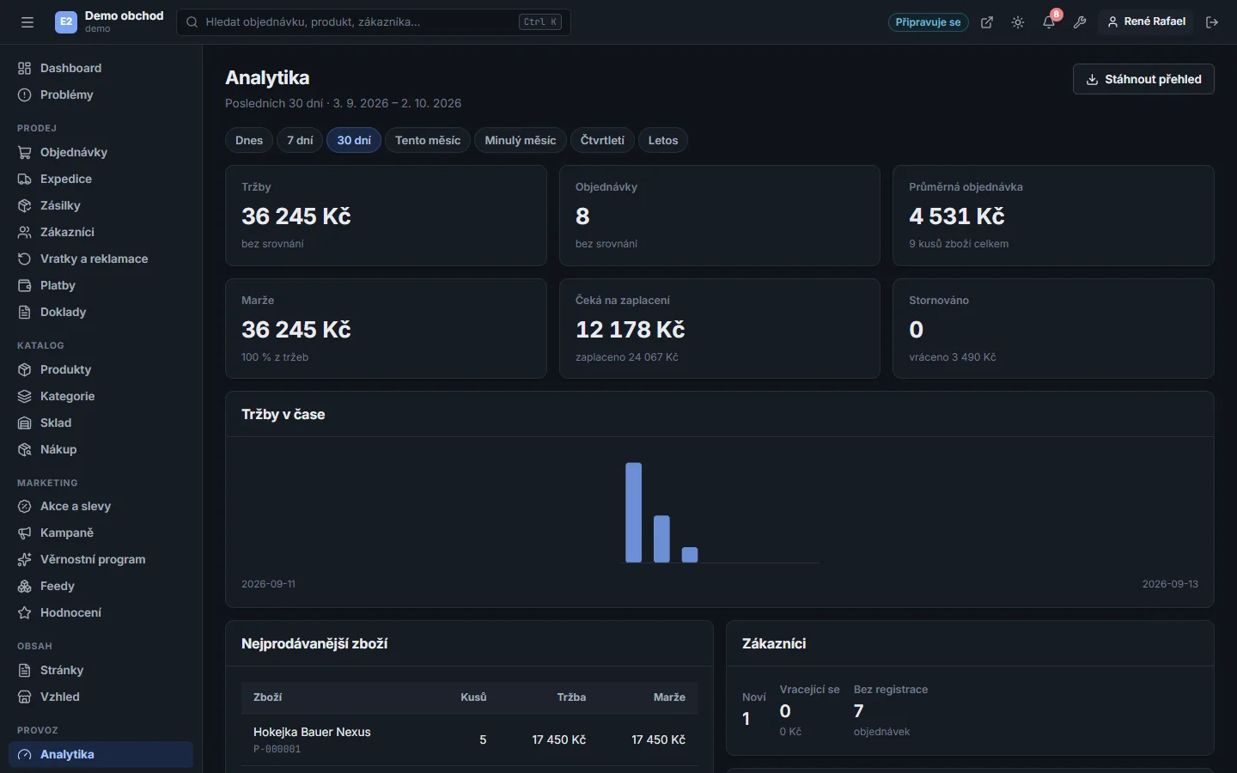This screenshot has height=773, width=1237.
Task: Click Bez registrace value 7
Action: (858, 711)
